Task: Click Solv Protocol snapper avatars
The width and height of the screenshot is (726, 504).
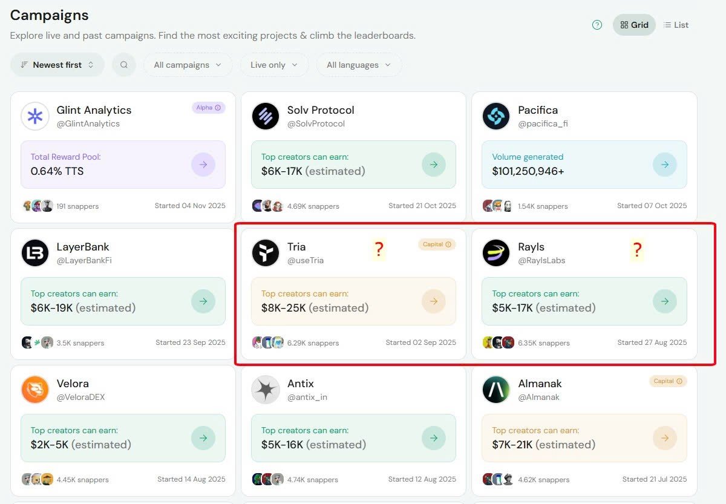Action: coord(268,206)
